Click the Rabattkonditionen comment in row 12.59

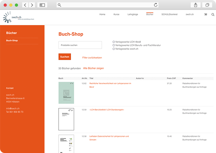point(194,111)
